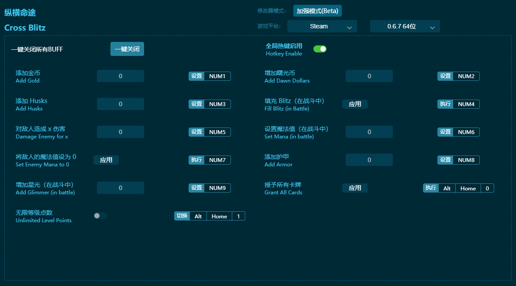
Task: Click 设置 next to the NUM1 hotkey
Action: (x=196, y=76)
